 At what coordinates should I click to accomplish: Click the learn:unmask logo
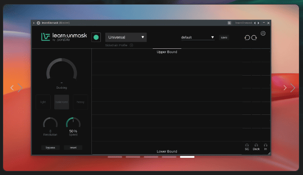click(64, 37)
